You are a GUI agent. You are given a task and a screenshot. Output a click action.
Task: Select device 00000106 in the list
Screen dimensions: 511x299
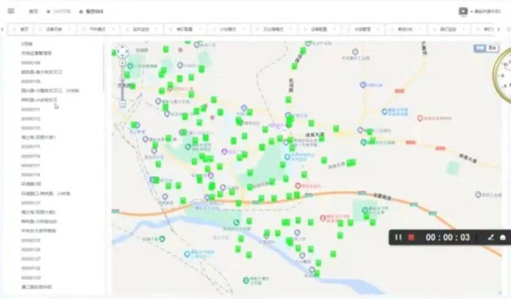(31, 63)
